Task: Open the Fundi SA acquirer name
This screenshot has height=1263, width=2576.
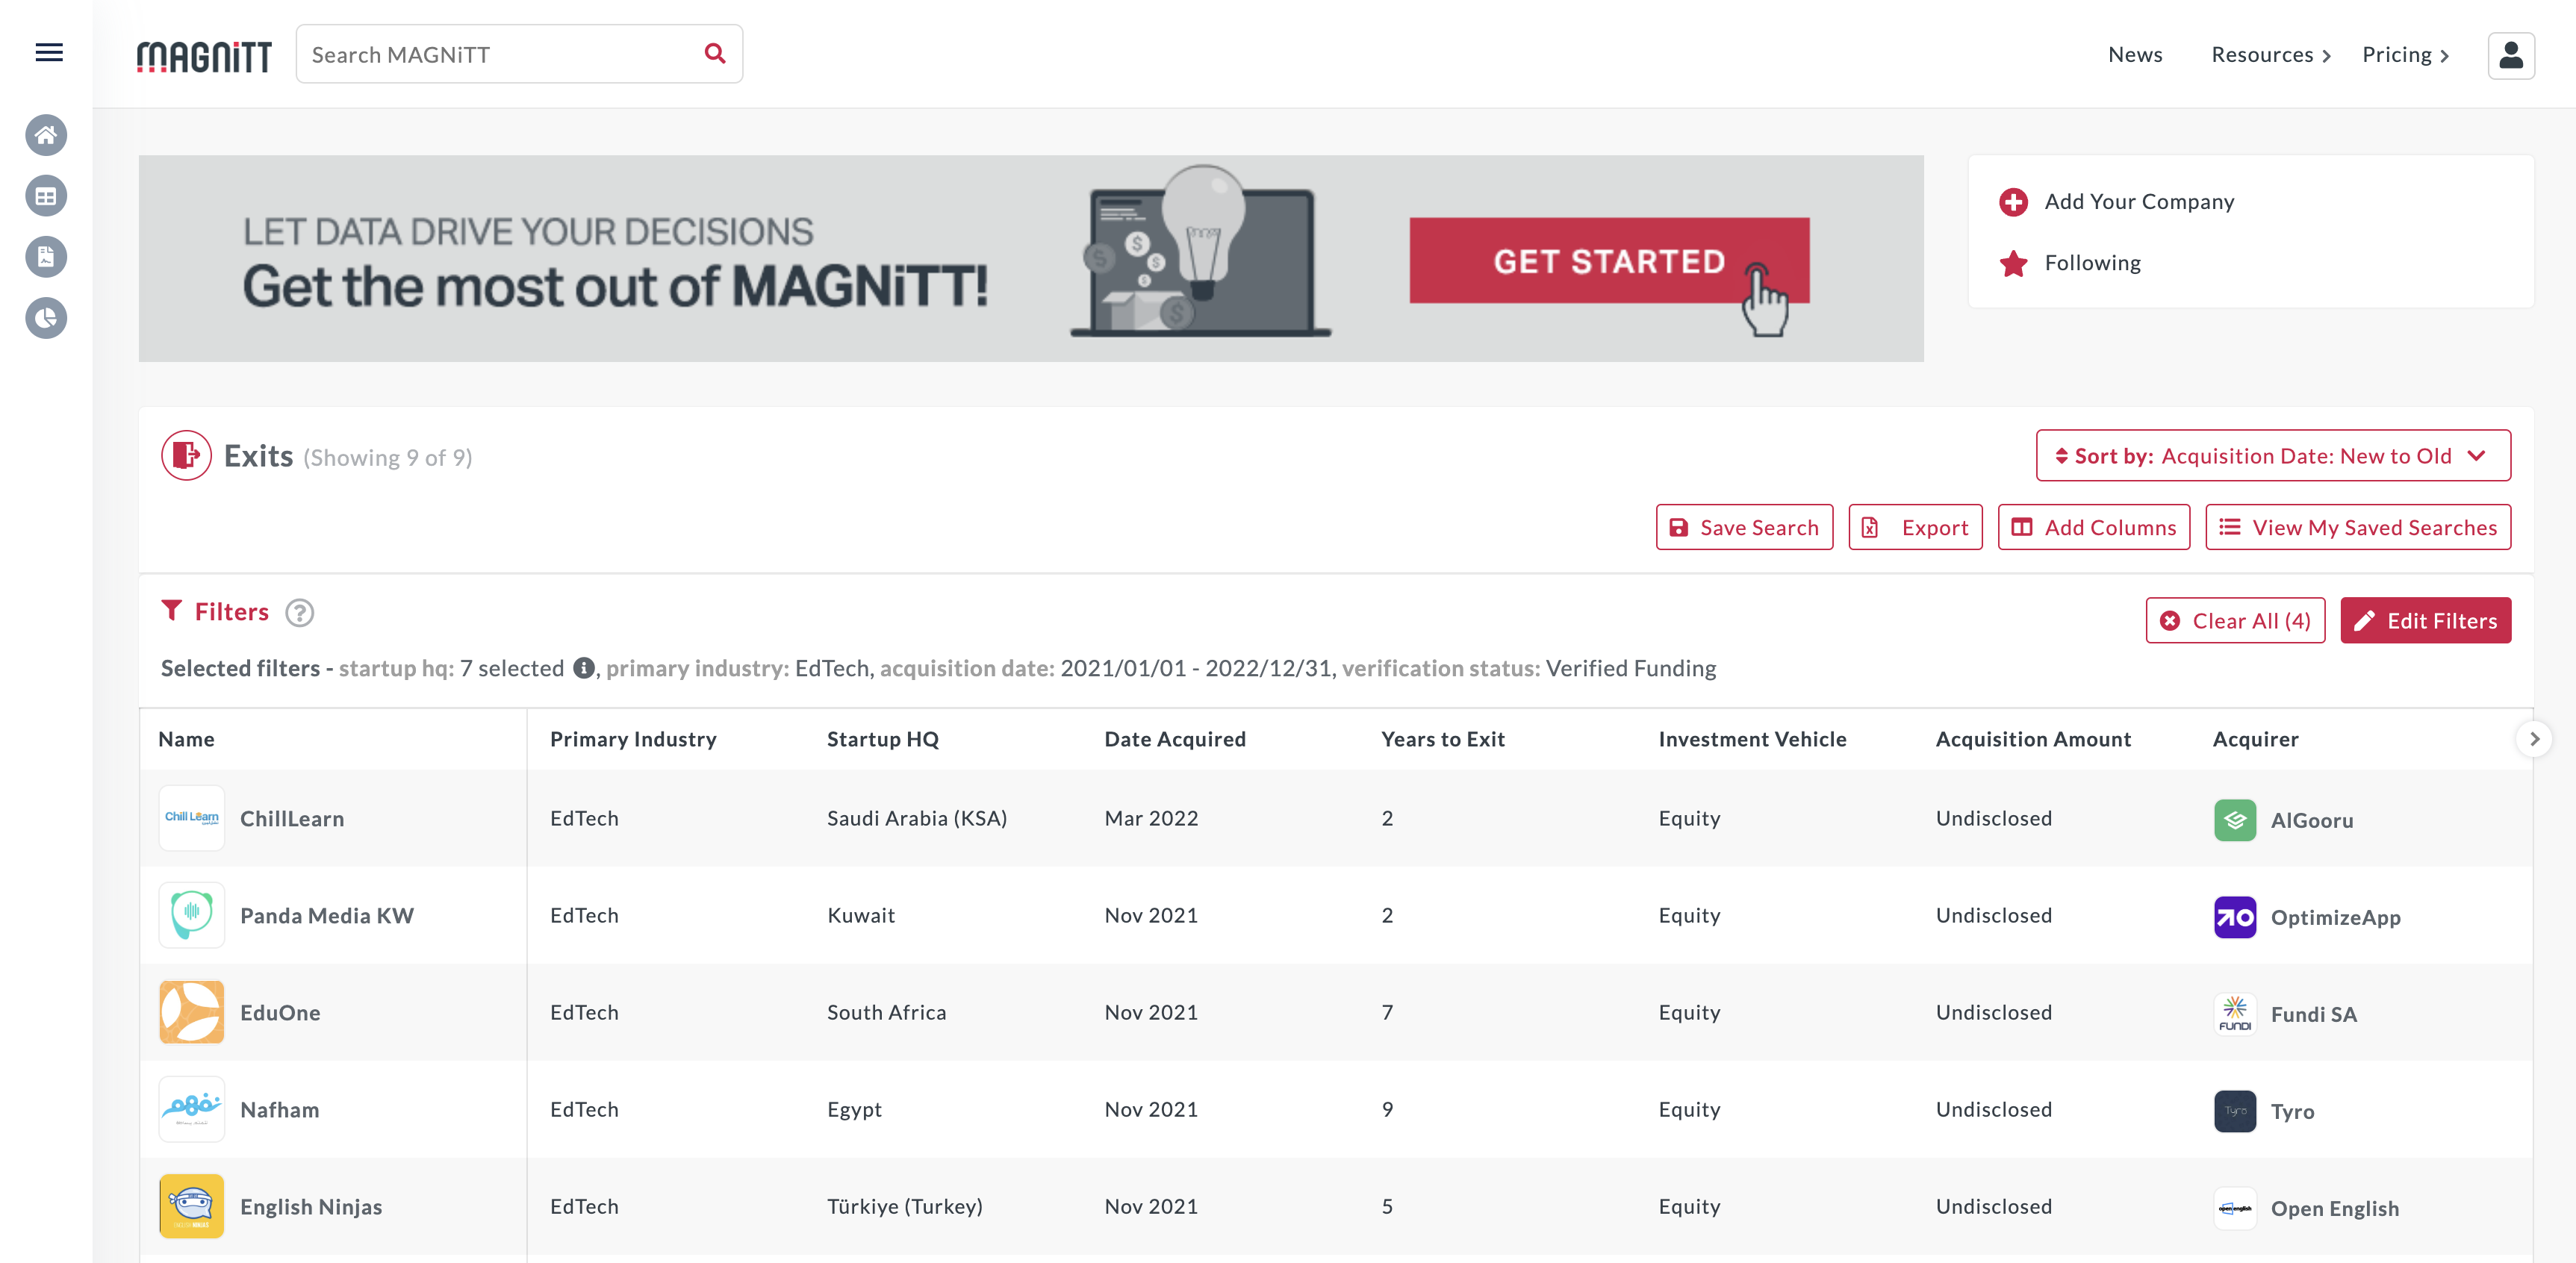Action: [2313, 1014]
